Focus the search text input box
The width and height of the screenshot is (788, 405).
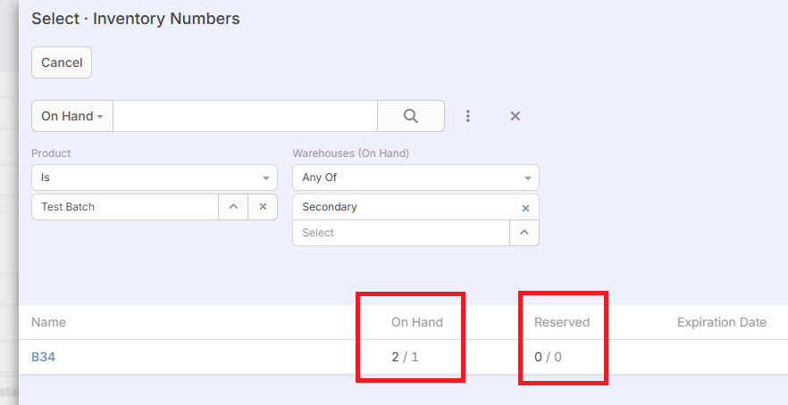point(245,116)
